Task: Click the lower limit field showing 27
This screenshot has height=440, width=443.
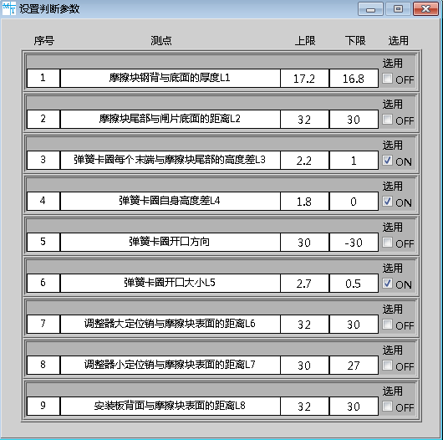Action: point(354,366)
